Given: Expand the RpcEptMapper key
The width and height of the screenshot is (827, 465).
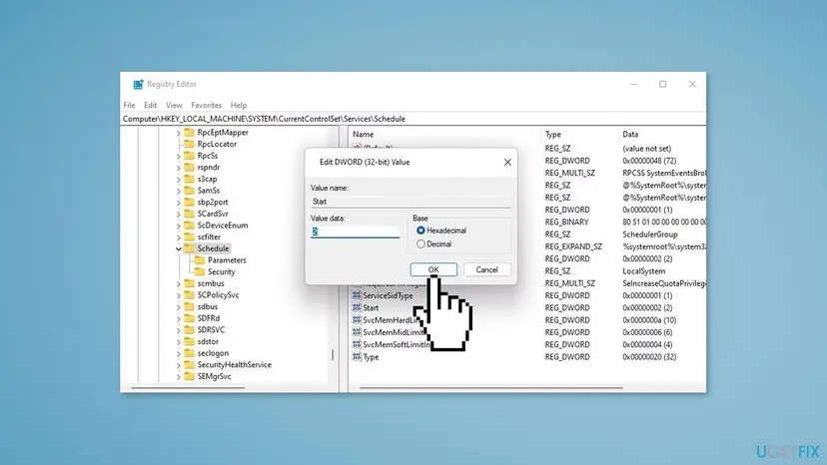Looking at the screenshot, I should point(178,133).
